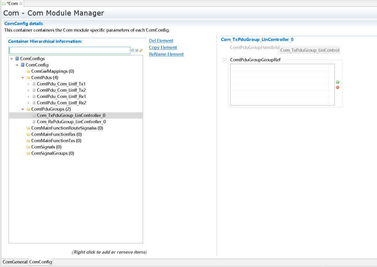Click the ReName Element link

coord(166,54)
